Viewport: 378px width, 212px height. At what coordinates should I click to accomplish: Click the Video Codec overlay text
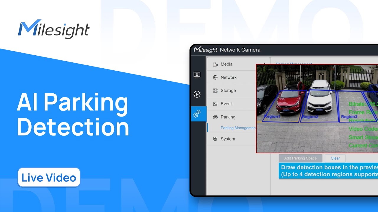pos(363,129)
